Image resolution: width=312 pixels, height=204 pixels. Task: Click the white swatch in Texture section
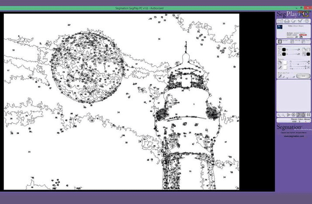[284, 62]
